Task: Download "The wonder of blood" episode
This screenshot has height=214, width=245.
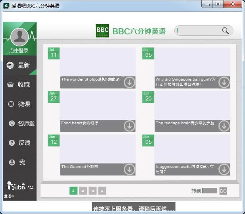Action: [129, 82]
